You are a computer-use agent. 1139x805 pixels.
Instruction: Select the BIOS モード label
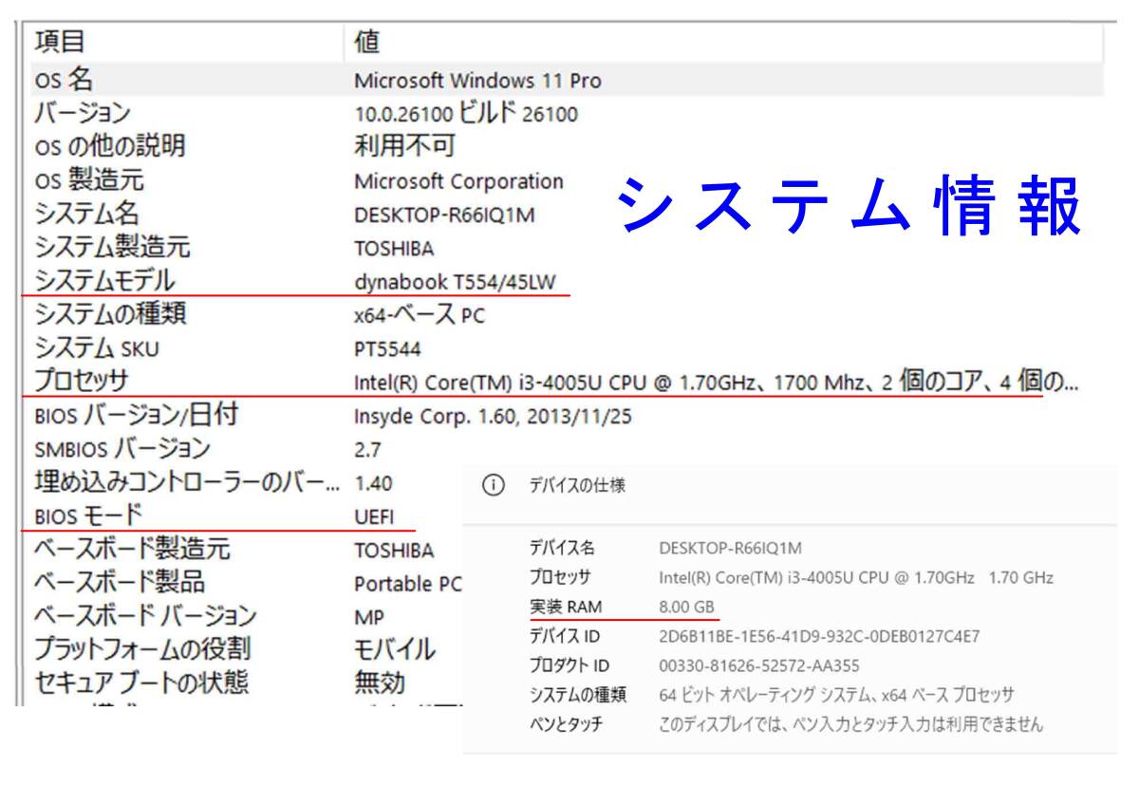(x=88, y=516)
